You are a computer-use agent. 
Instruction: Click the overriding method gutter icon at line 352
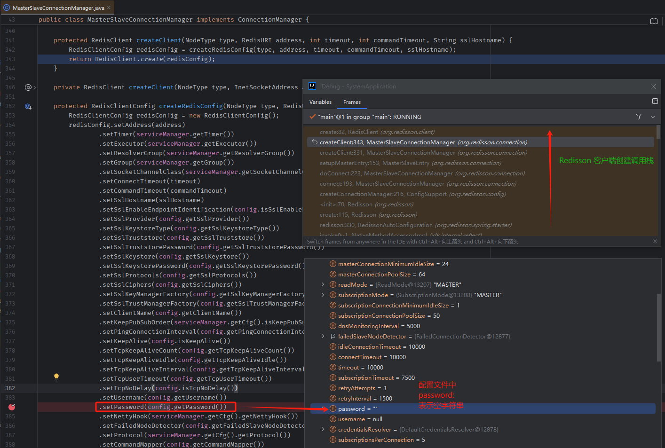28,106
